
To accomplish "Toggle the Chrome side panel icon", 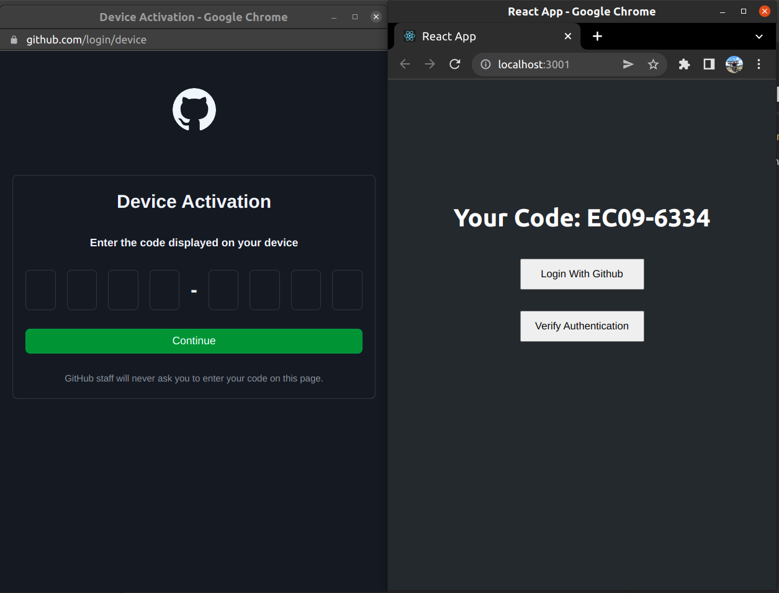I will pos(709,64).
